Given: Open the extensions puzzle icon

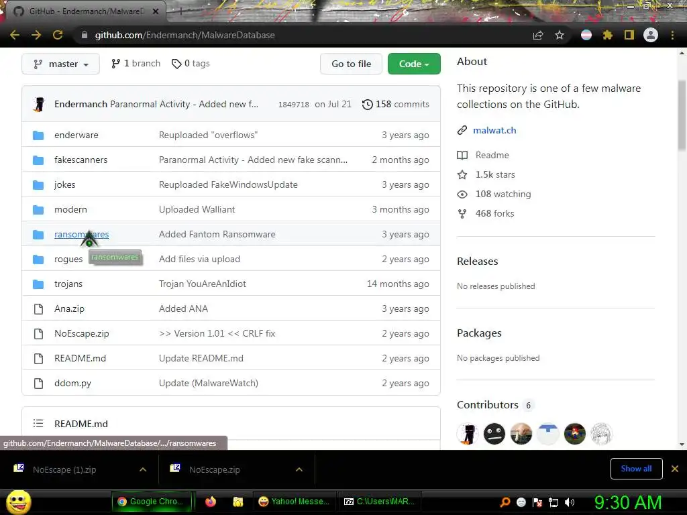Looking at the screenshot, I should coord(608,35).
